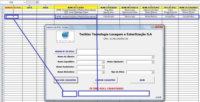Close the Cadastro de ROLL Techlav dialog

pos(159,27)
